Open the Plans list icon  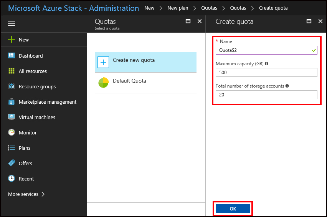point(12,148)
